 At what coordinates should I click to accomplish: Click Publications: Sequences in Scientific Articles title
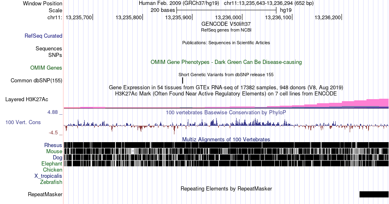226,43
